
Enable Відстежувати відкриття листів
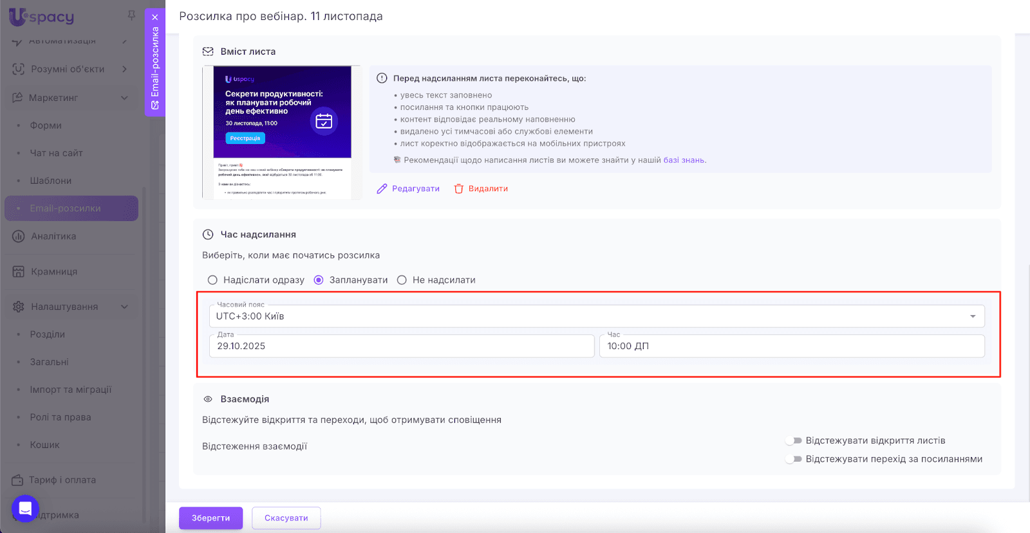794,440
